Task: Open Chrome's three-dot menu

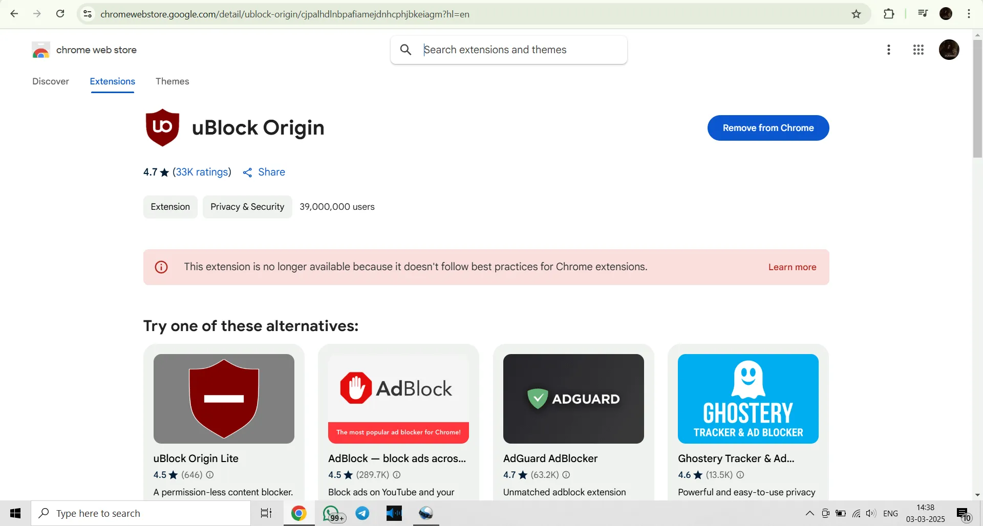Action: (969, 14)
